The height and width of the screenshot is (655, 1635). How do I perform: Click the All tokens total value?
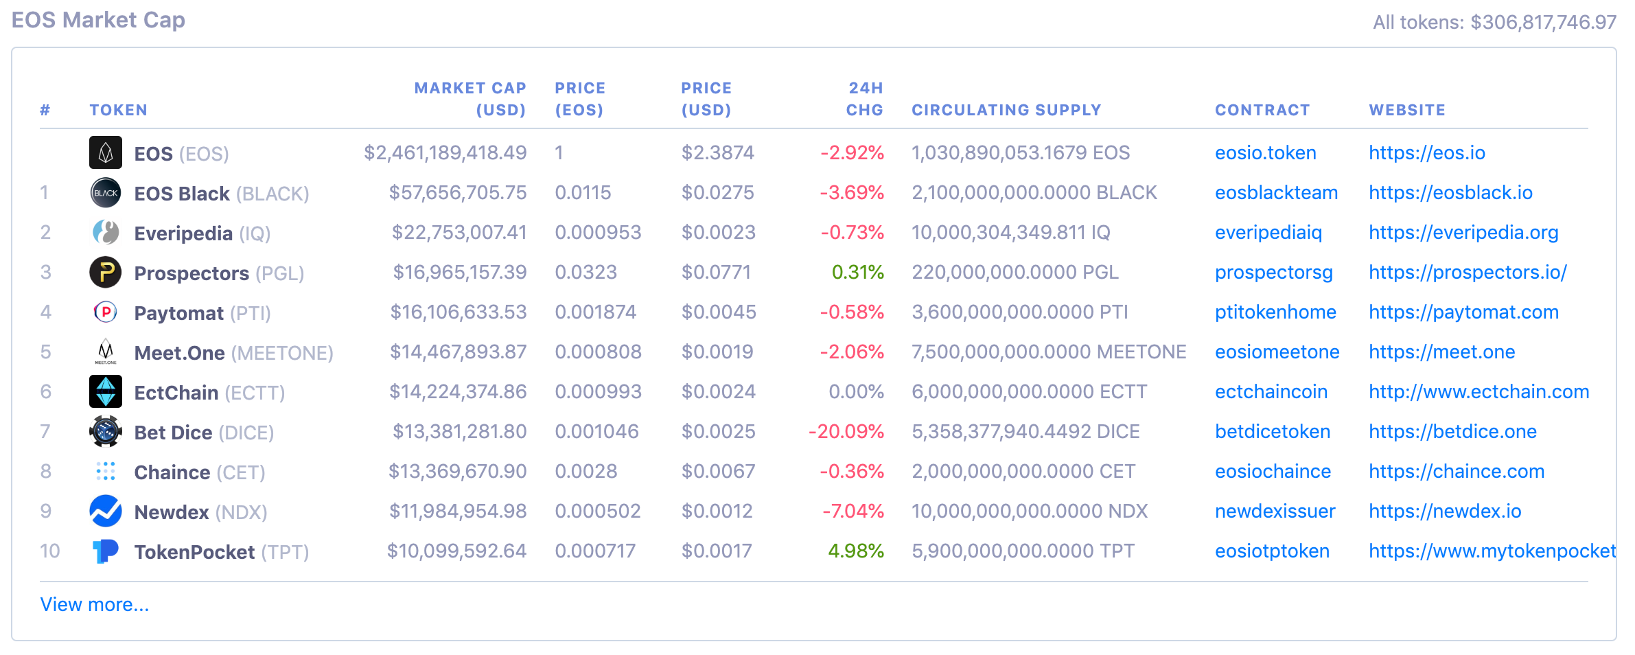tap(1494, 22)
